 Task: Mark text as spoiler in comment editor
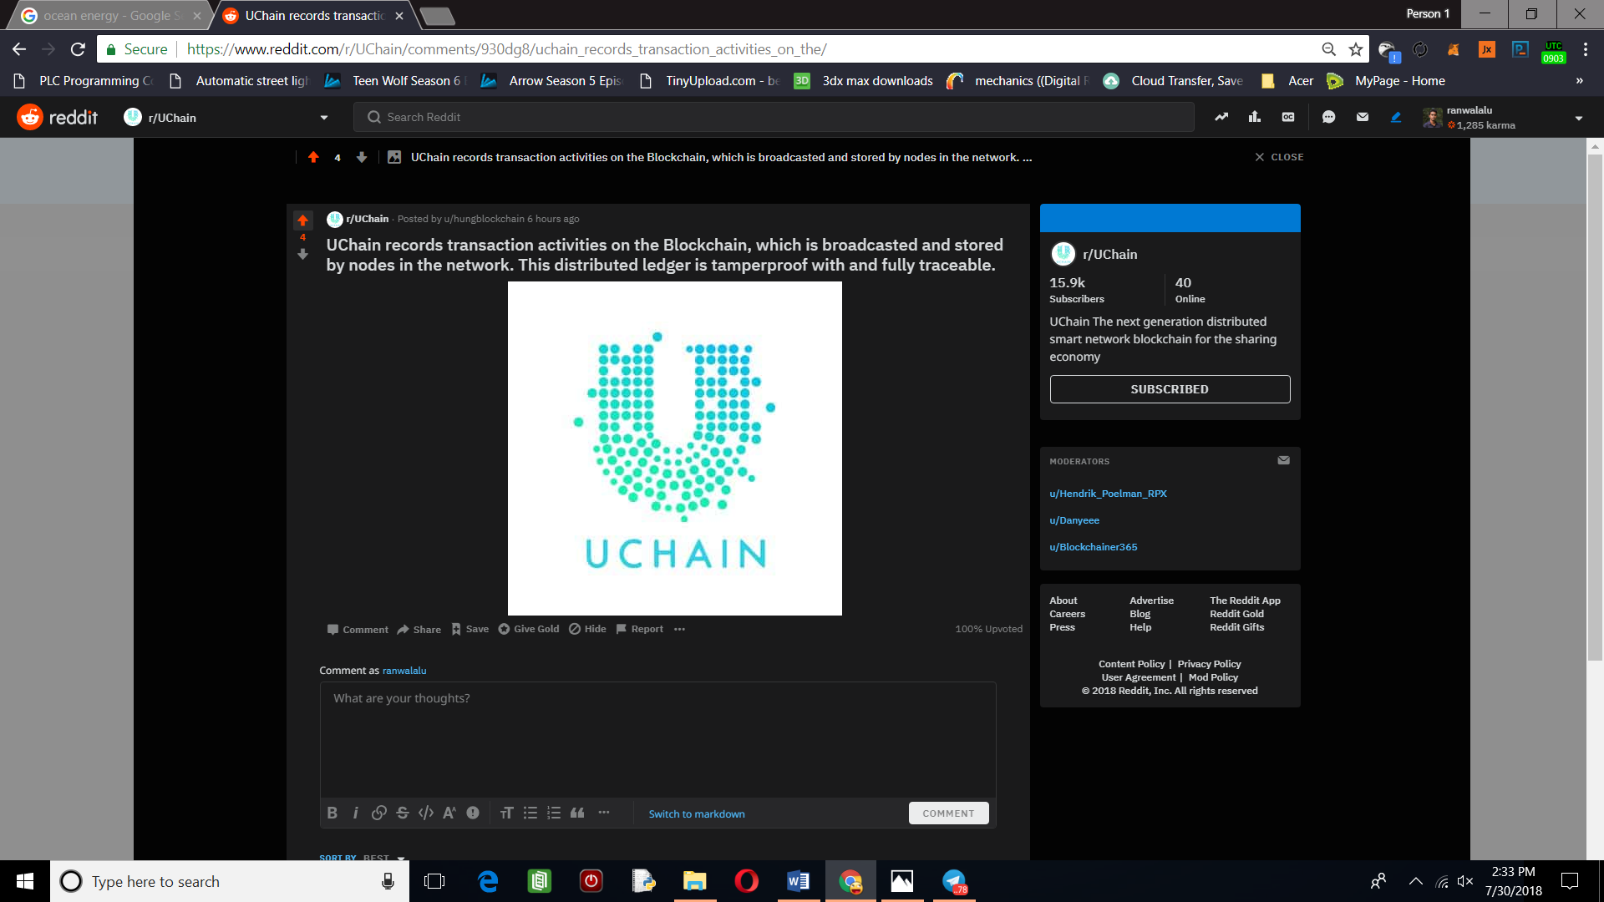(473, 813)
